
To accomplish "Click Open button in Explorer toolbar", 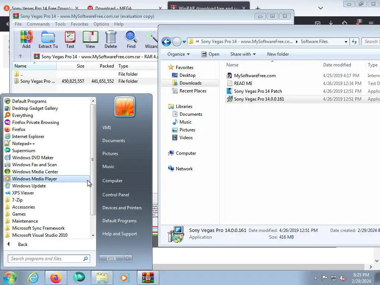I will click(x=210, y=54).
